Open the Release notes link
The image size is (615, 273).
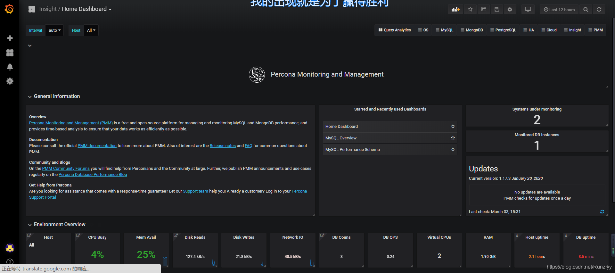point(223,146)
